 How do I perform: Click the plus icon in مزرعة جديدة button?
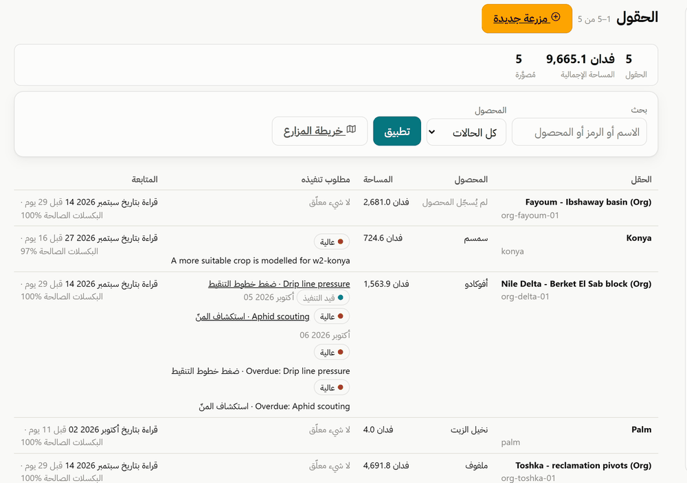coord(556,17)
